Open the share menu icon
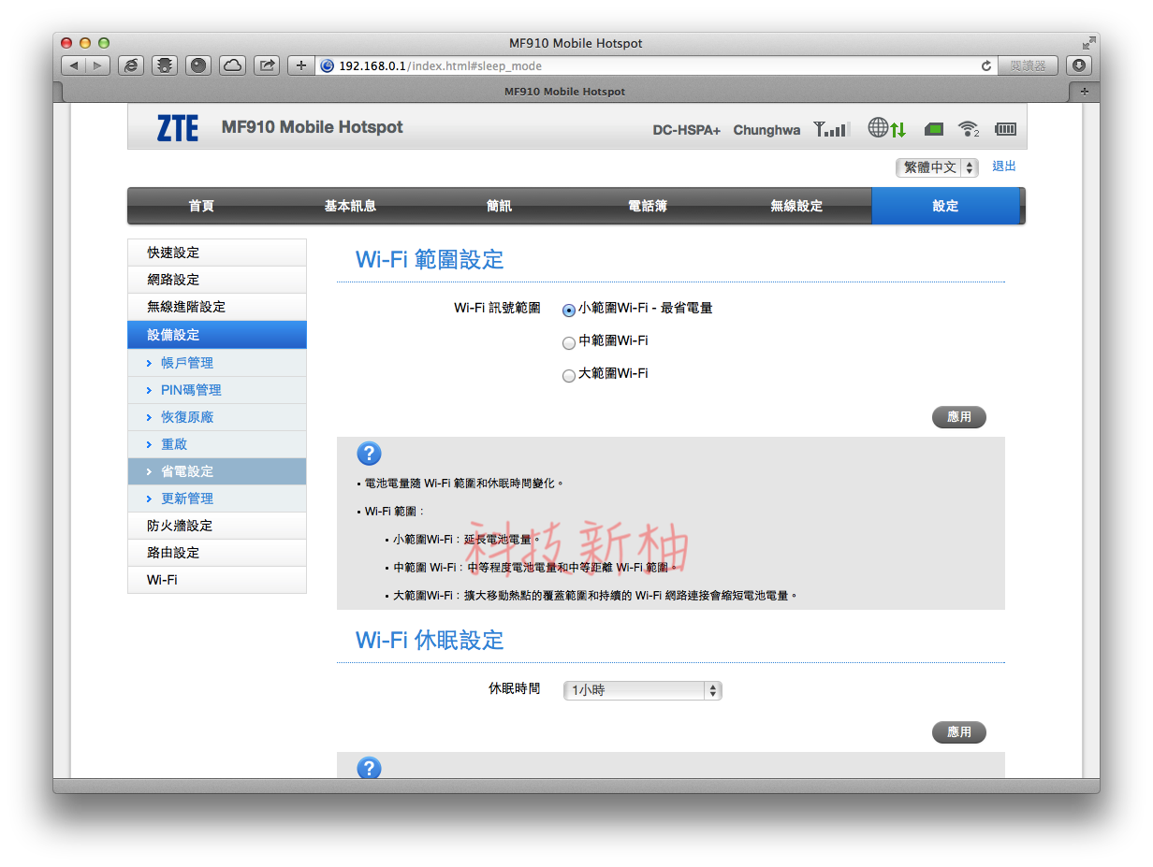Viewport: 1153px width, 867px height. 267,65
